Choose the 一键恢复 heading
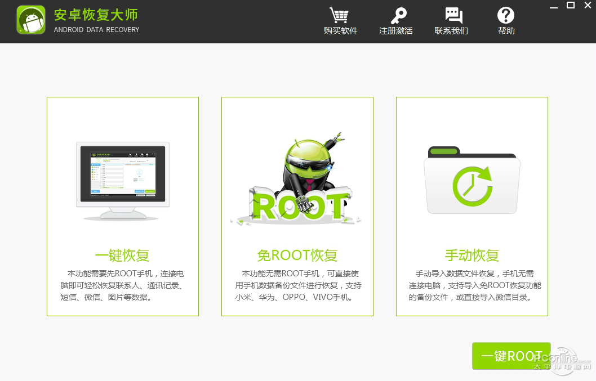 tap(122, 256)
